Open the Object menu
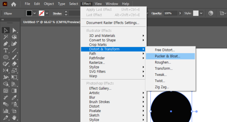The width and height of the screenshot is (227, 122). tap(49, 4)
